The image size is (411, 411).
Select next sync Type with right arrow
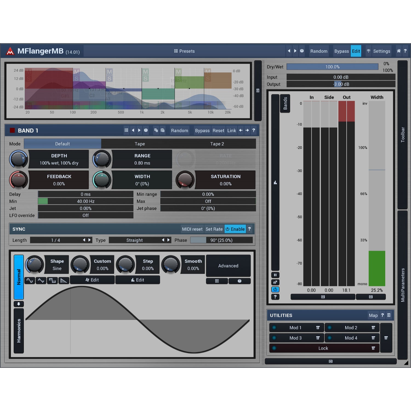pyautogui.click(x=168, y=240)
